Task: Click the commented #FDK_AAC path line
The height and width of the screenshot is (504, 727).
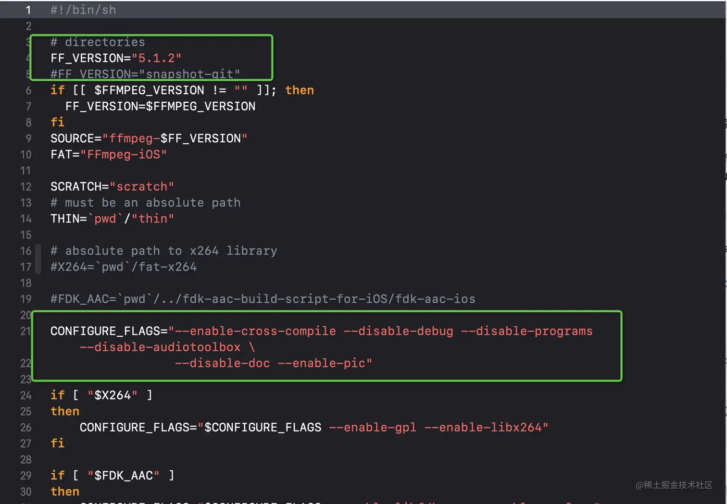Action: (x=263, y=299)
